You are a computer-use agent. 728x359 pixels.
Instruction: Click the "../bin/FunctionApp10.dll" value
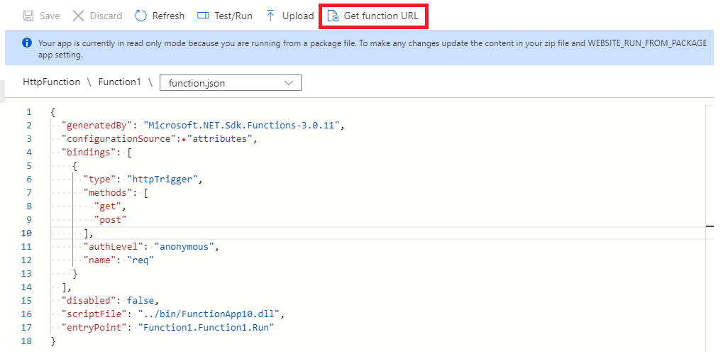pos(209,314)
